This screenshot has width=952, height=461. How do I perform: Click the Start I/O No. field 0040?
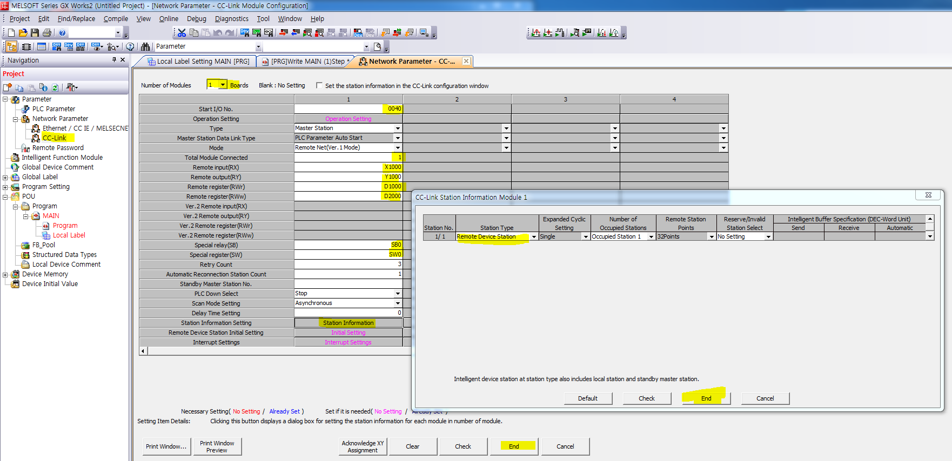coord(348,109)
